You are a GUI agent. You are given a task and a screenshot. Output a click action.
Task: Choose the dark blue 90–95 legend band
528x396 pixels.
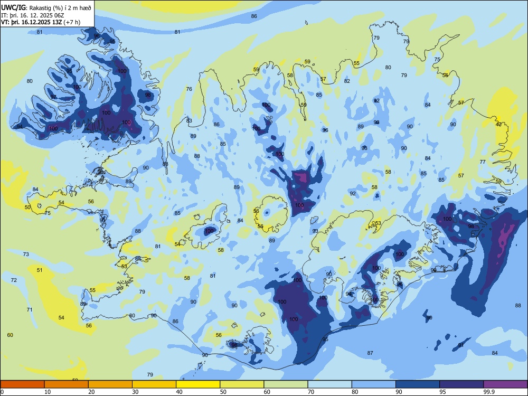(418, 384)
